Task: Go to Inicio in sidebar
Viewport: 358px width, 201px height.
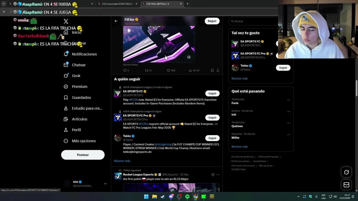Action: (x=76, y=32)
